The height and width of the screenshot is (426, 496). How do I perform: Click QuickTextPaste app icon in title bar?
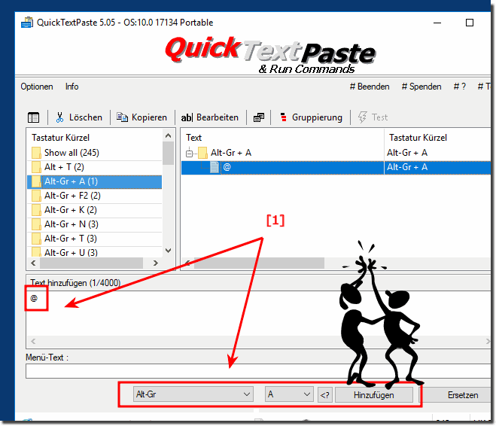coord(27,23)
